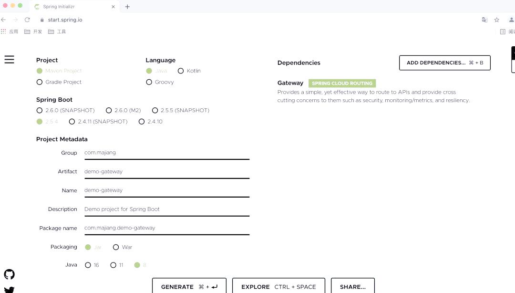Select Spring Boot 2.5.5 (SNAPSHOT)
Image resolution: width=515 pixels, height=293 pixels.
coord(180,110)
